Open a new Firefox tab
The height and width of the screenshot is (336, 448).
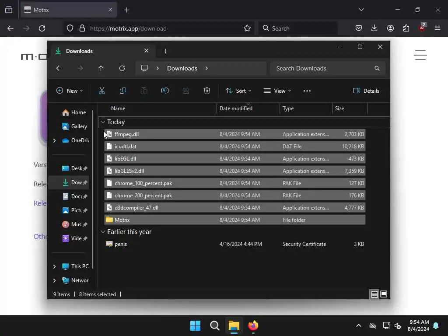(x=126, y=10)
